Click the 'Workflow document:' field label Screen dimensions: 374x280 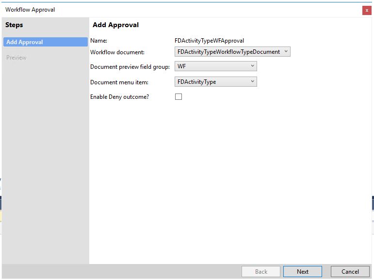coord(117,52)
